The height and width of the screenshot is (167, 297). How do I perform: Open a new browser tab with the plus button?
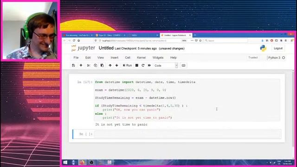tap(195, 35)
